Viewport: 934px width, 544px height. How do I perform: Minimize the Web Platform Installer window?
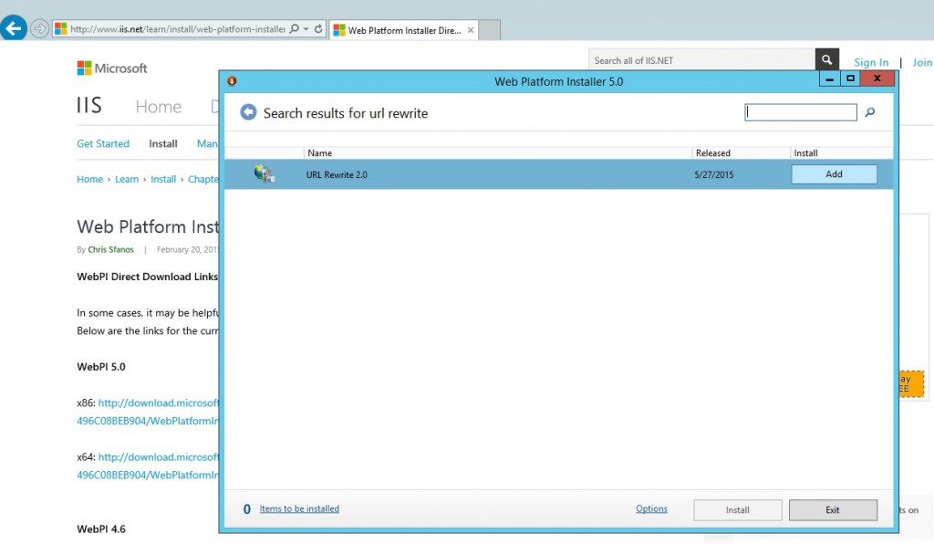(829, 78)
